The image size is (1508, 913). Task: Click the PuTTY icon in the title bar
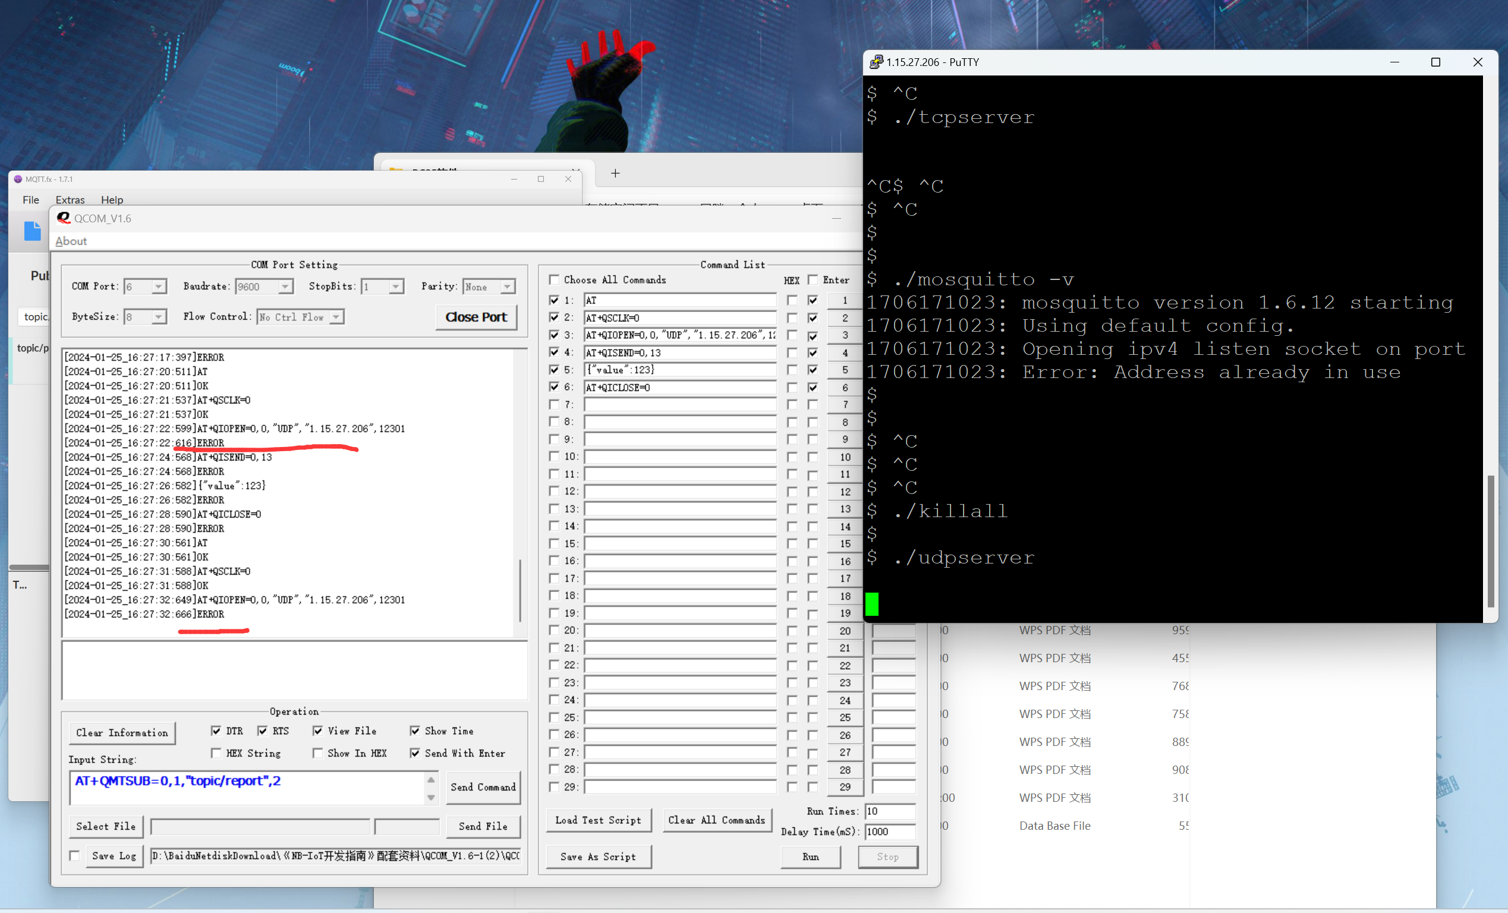click(876, 62)
